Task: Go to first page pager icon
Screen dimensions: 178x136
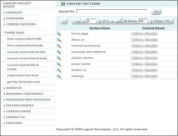Action: (78, 21)
